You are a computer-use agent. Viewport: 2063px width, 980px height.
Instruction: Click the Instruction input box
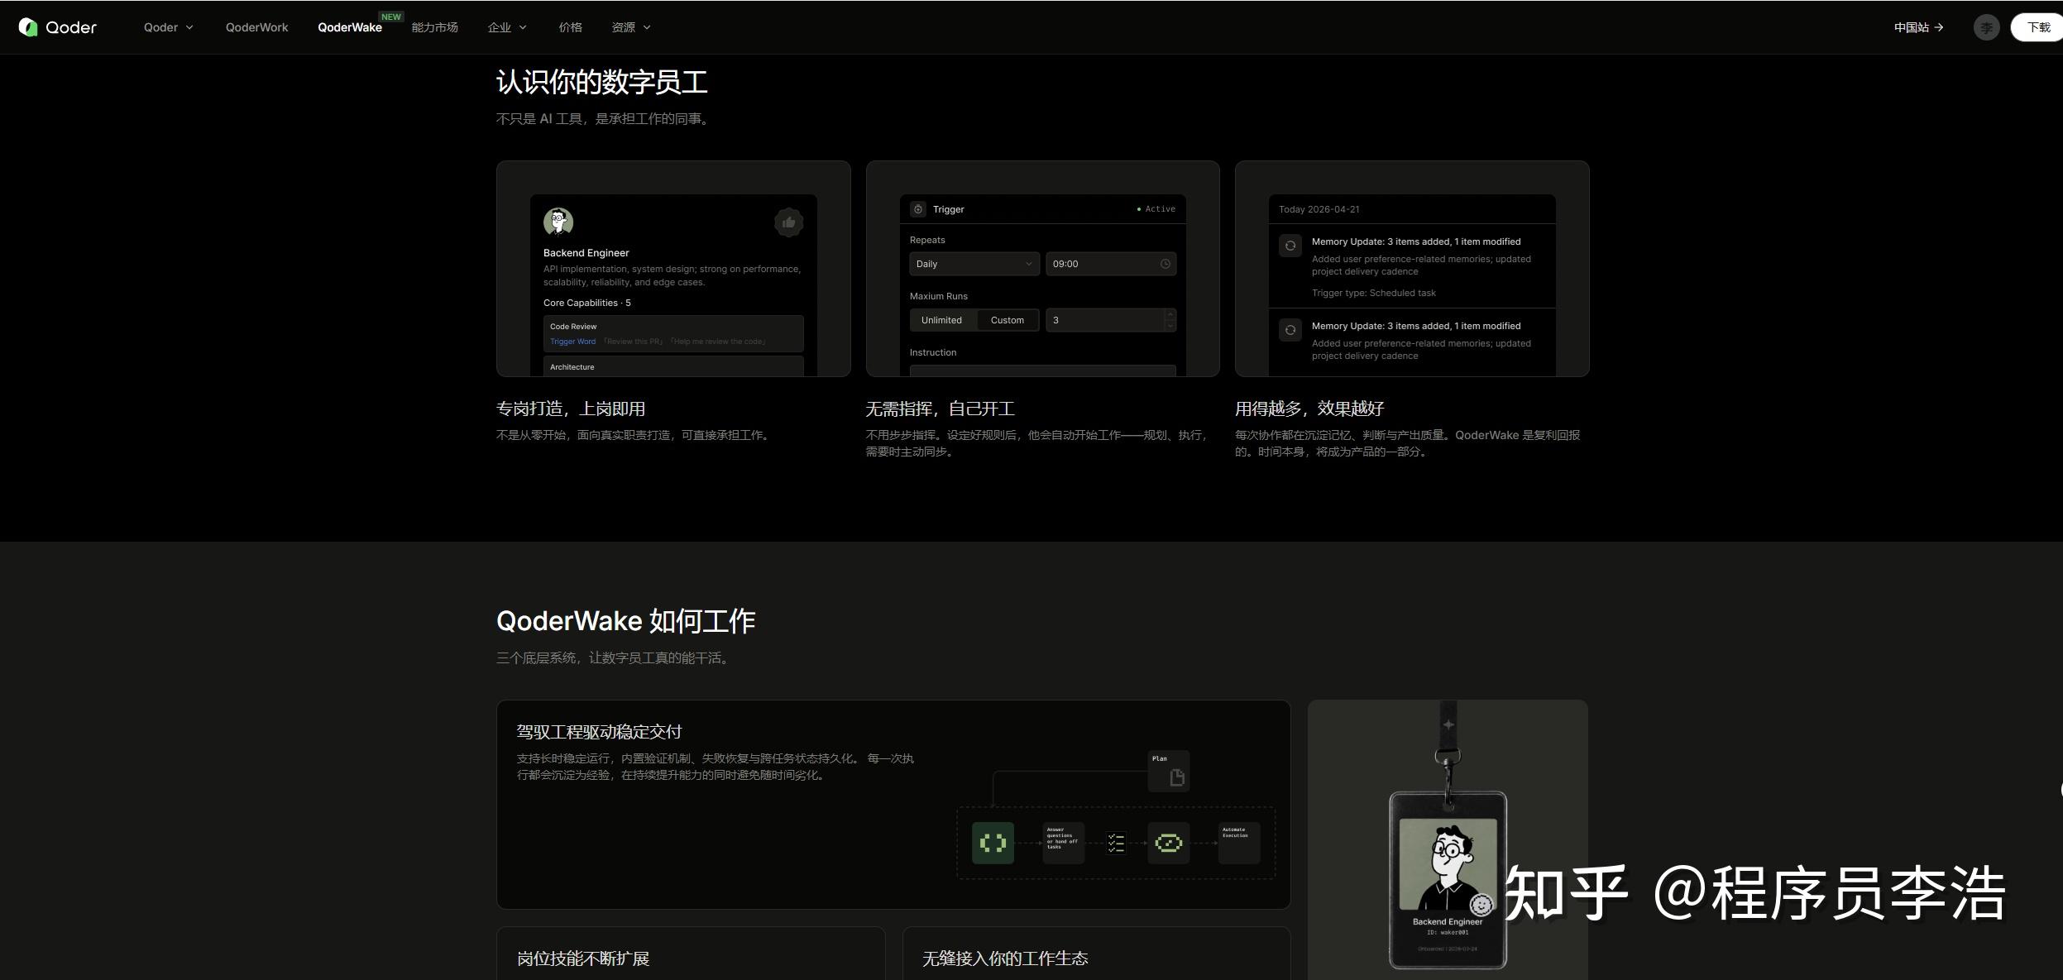pyautogui.click(x=1042, y=370)
